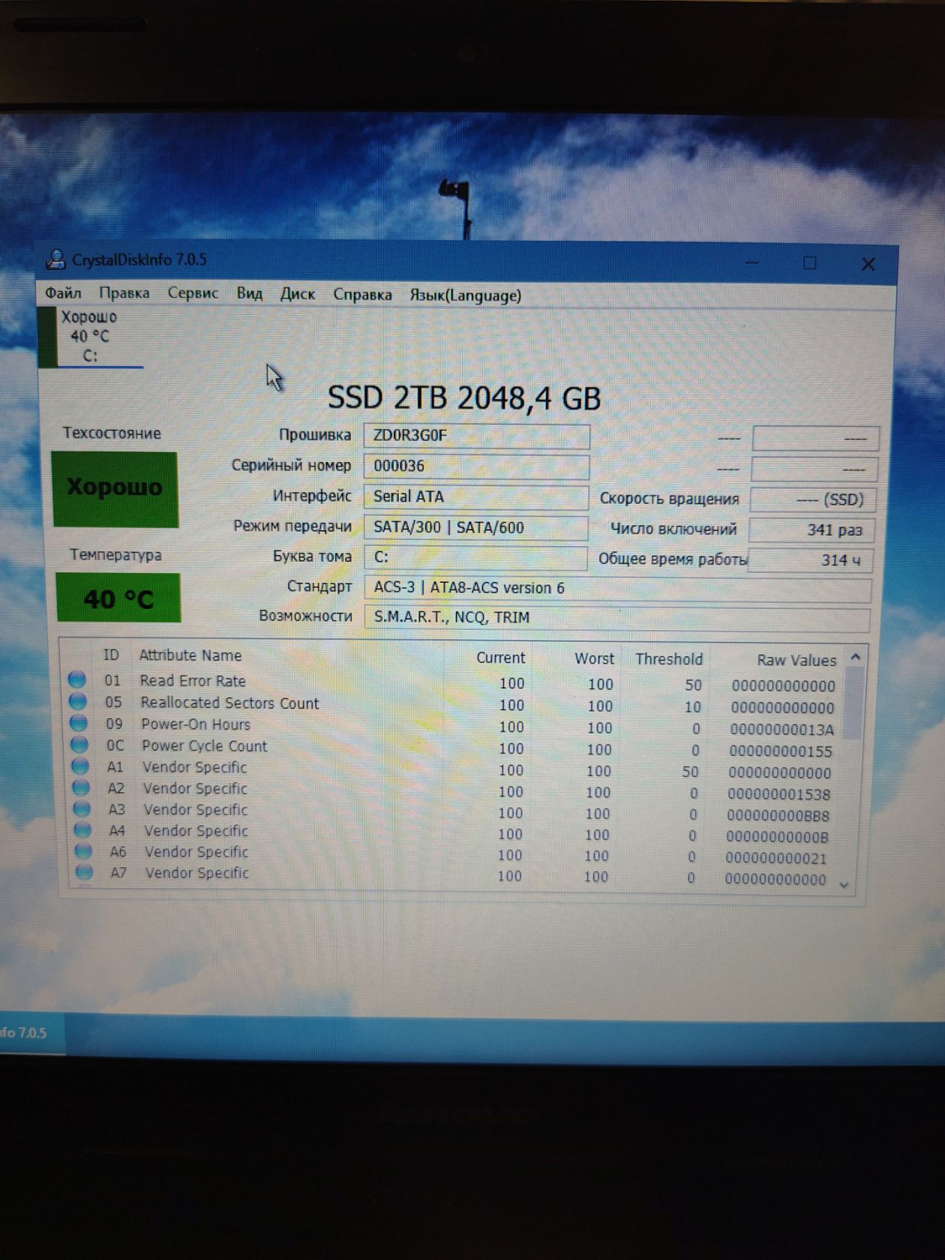The height and width of the screenshot is (1260, 945).
Task: Click status icon of A4 Vendor Specific row
Action: (82, 830)
